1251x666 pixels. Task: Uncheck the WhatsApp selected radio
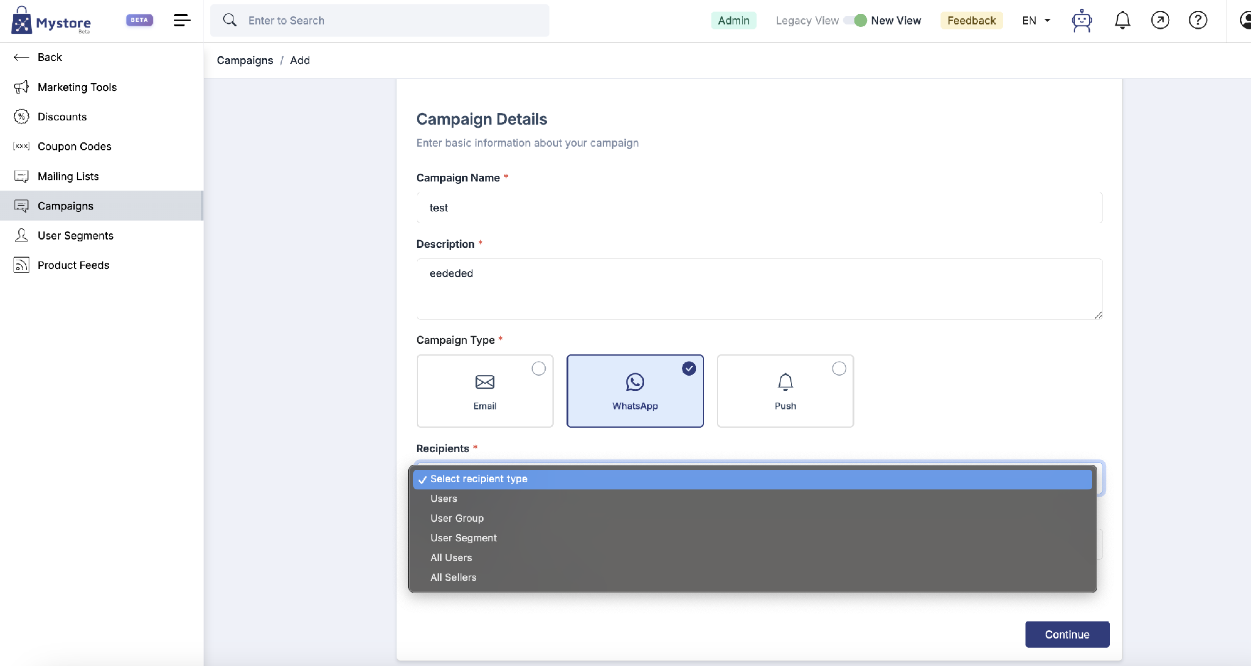point(689,368)
